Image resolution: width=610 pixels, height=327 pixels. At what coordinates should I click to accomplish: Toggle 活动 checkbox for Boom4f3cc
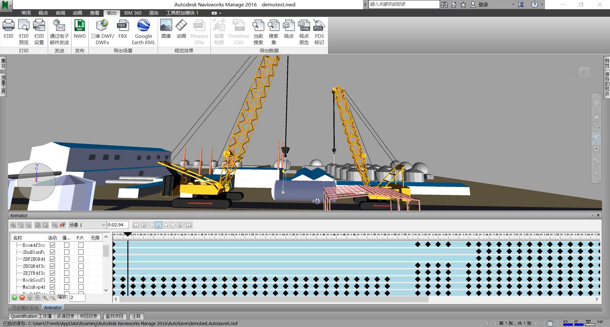(x=52, y=245)
